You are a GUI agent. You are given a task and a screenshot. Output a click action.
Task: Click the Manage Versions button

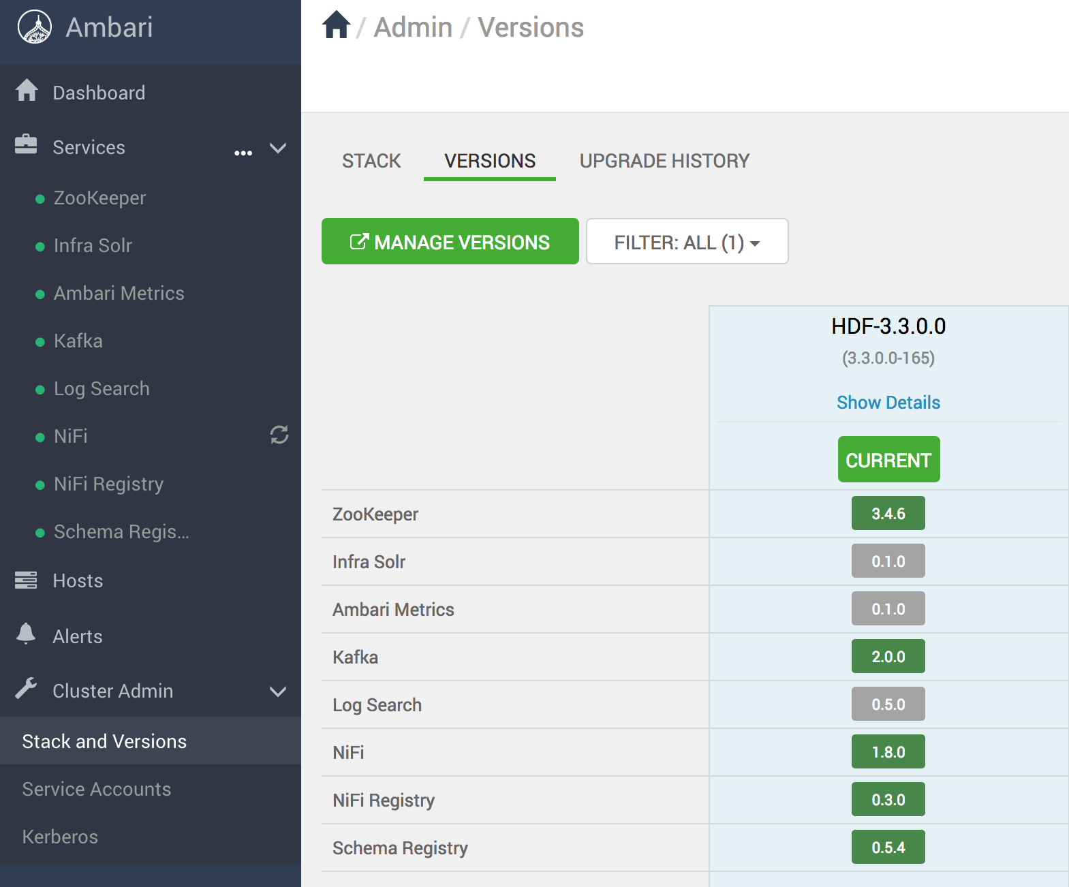(450, 242)
